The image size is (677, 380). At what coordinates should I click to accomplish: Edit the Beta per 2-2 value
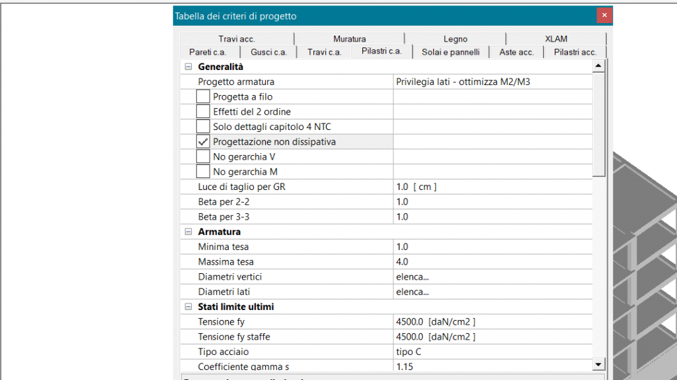point(493,202)
